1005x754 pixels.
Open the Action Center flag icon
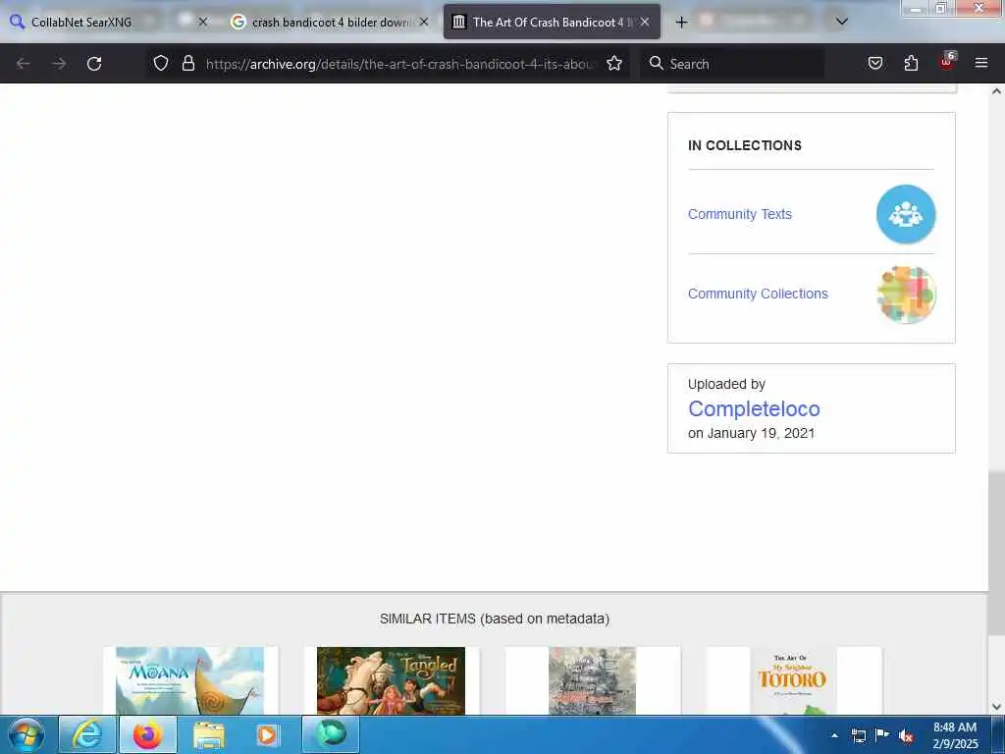(882, 734)
